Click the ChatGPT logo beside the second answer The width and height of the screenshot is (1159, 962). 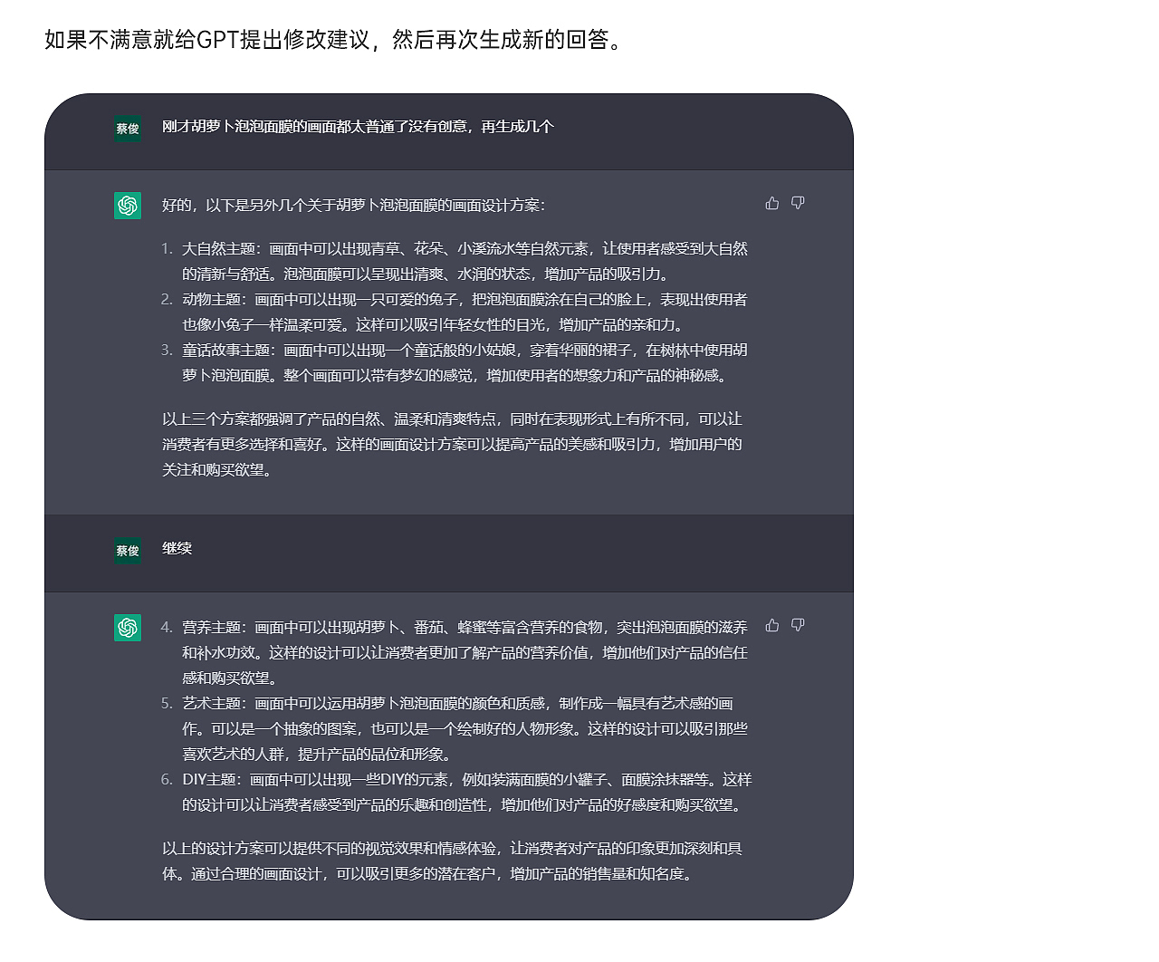tap(127, 626)
